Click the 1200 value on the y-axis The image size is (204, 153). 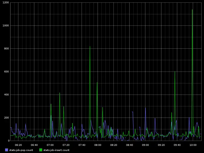click(x=6, y=3)
